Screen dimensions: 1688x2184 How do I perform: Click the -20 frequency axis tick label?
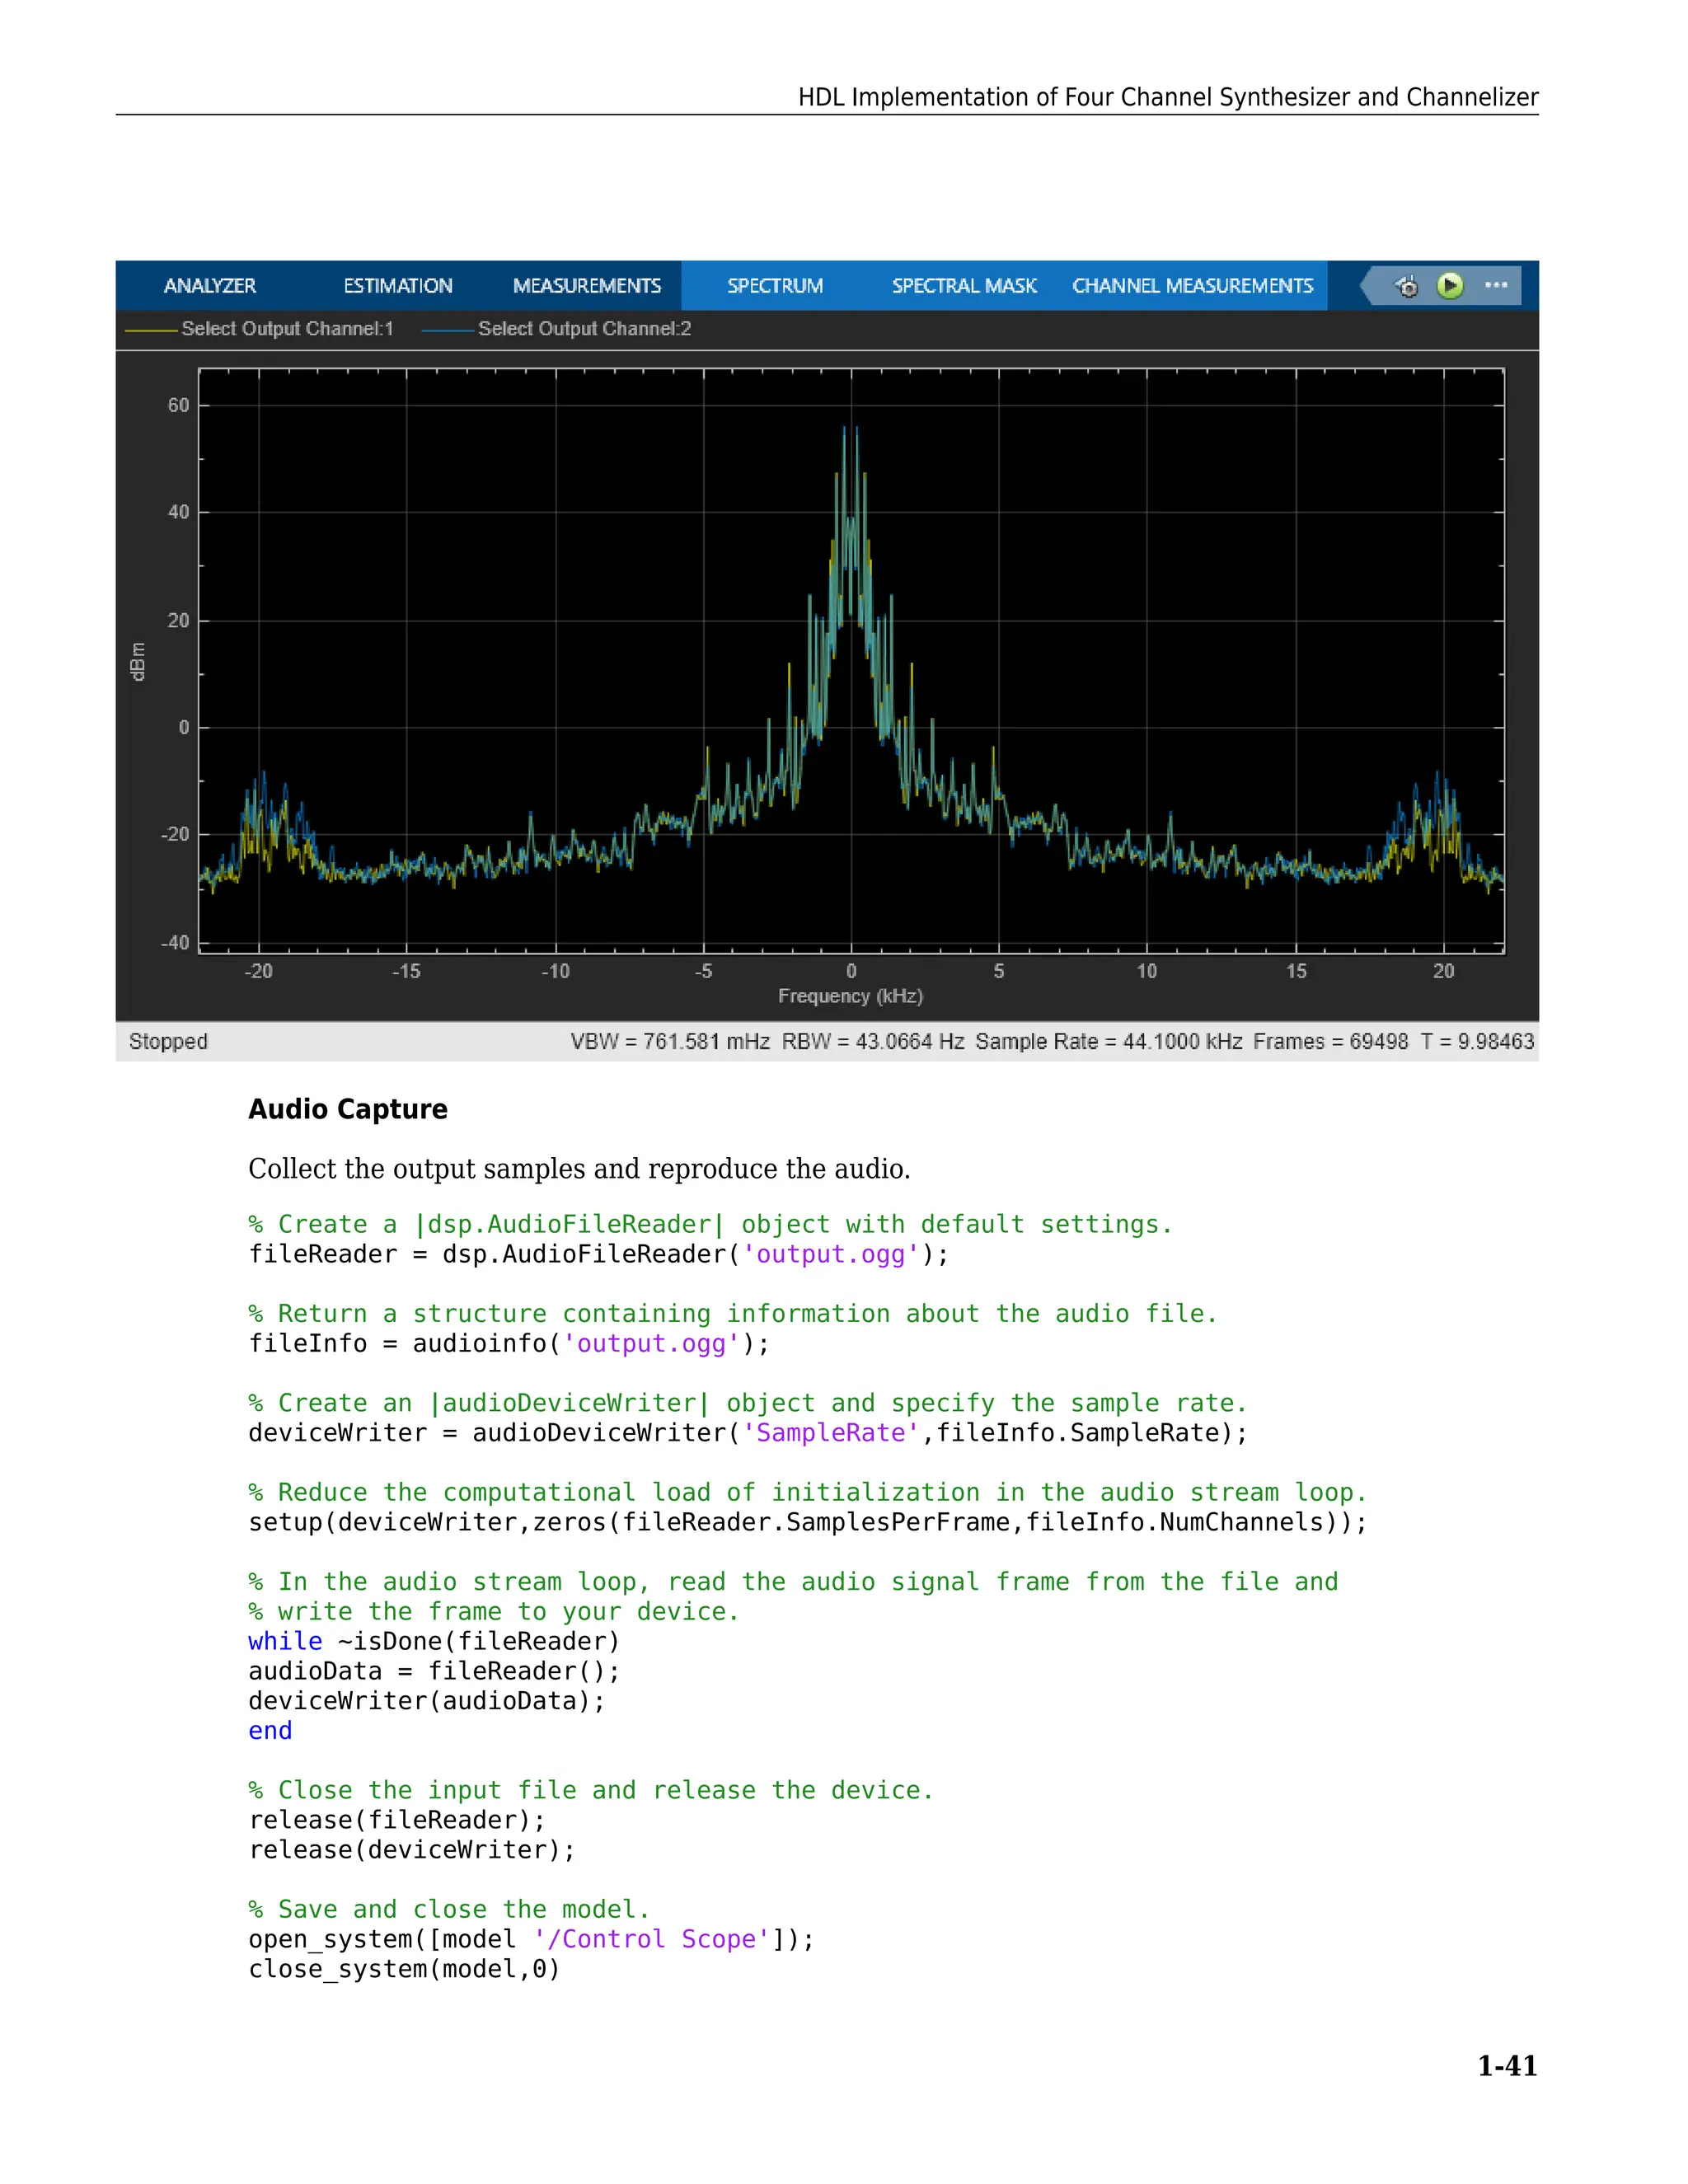click(258, 971)
